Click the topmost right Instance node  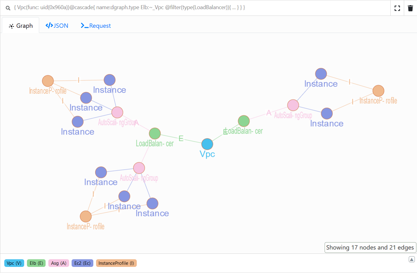point(321,74)
